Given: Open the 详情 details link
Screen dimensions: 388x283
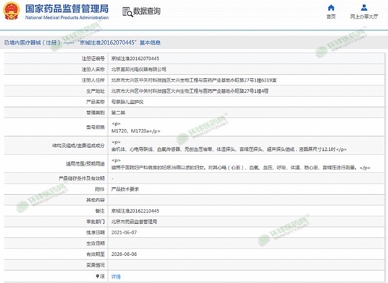Looking at the screenshot, I should tap(116, 276).
